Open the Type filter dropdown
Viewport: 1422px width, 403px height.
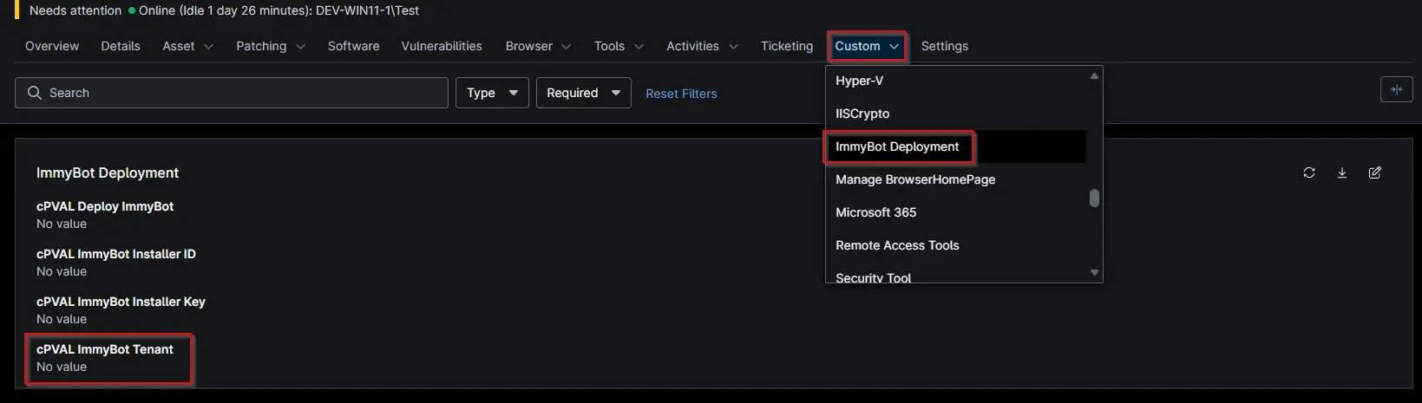[x=492, y=93]
